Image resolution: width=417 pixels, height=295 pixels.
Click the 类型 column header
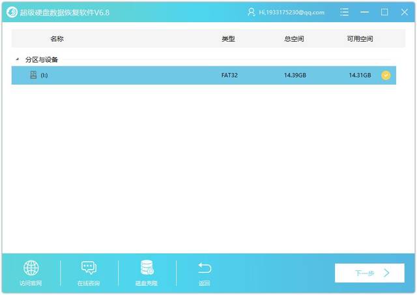point(228,39)
